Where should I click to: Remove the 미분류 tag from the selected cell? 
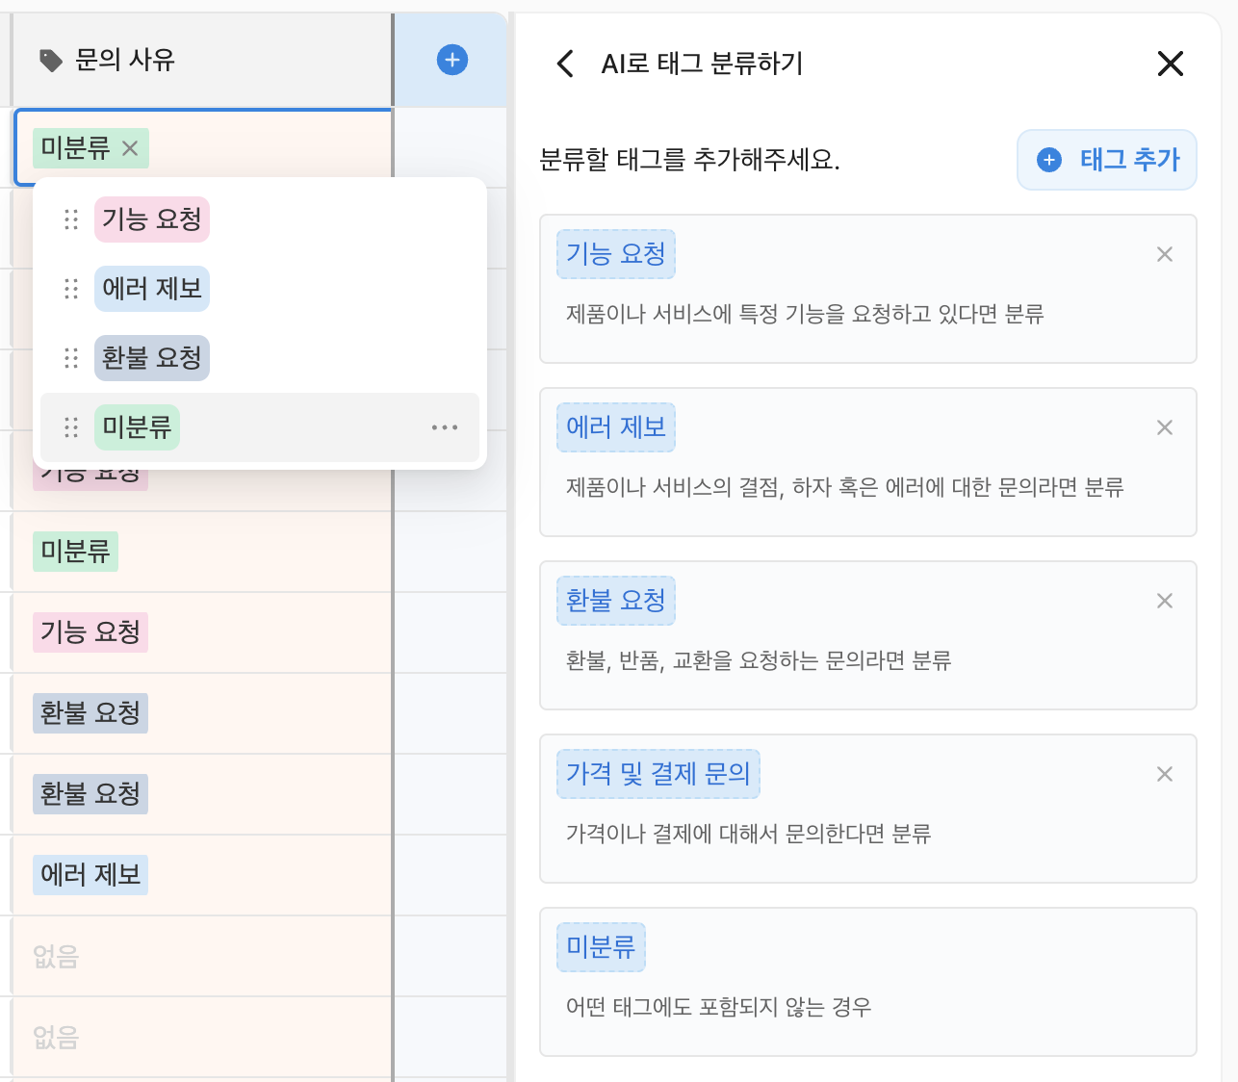[130, 148]
